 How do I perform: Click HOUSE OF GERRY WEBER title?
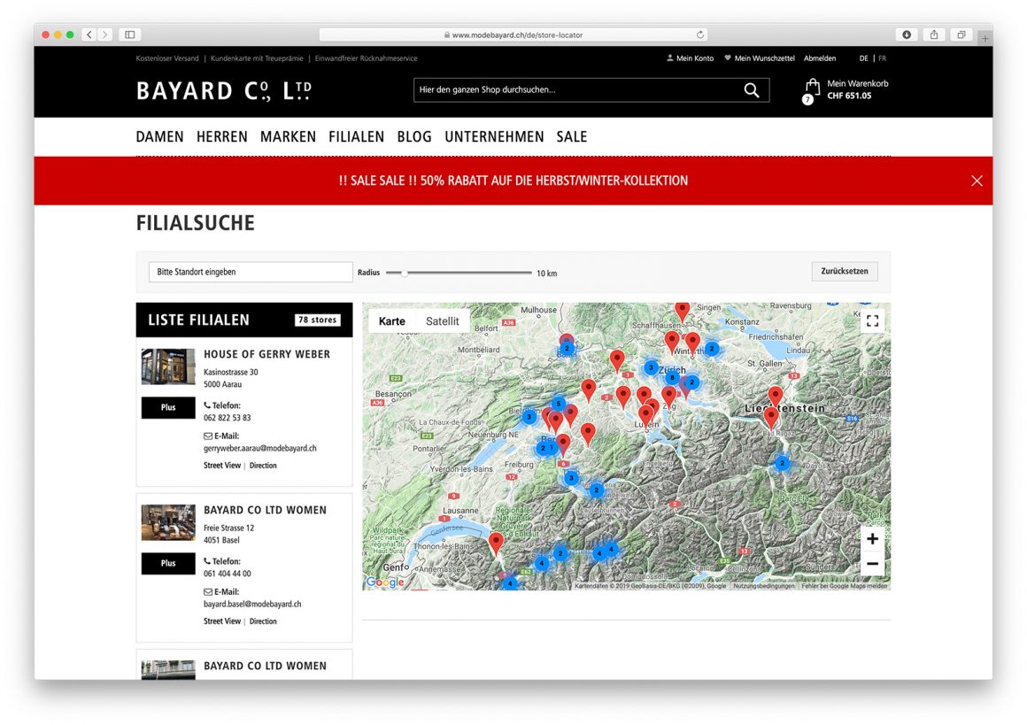pos(266,354)
